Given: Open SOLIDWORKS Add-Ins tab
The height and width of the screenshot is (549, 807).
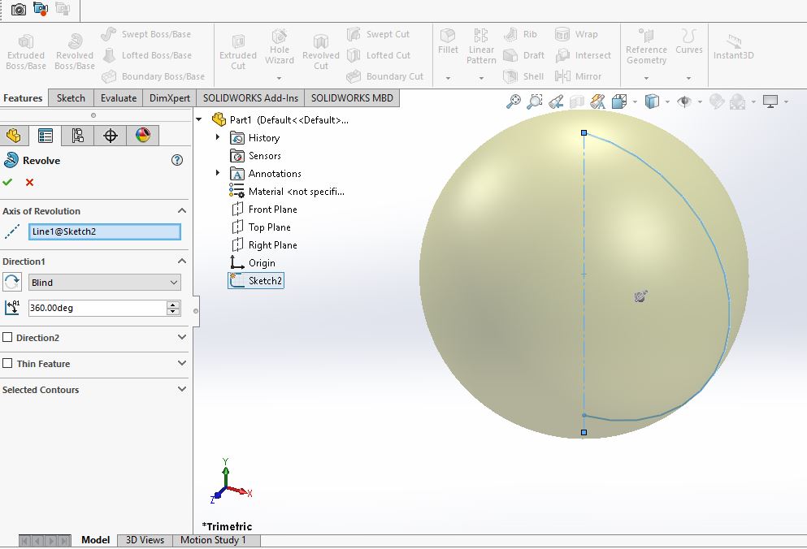Looking at the screenshot, I should point(250,97).
